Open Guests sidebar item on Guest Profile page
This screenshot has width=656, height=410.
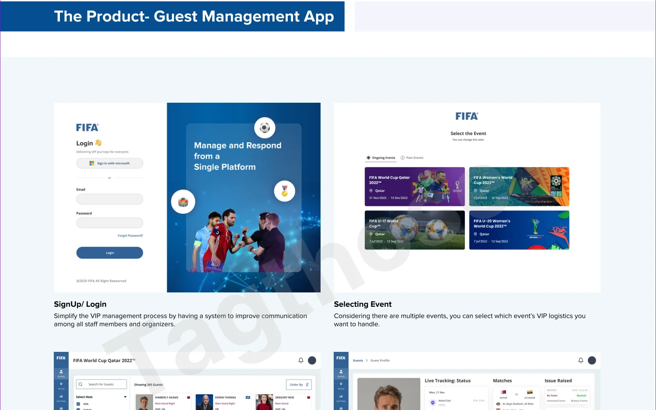point(341,373)
